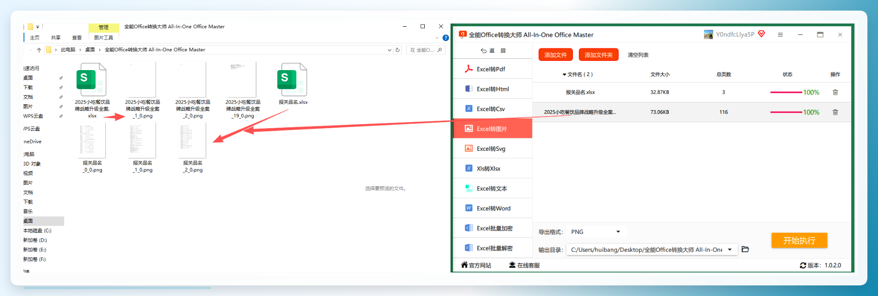
Task: Click the trash icon for the 73.06KB row
Action: 835,112
